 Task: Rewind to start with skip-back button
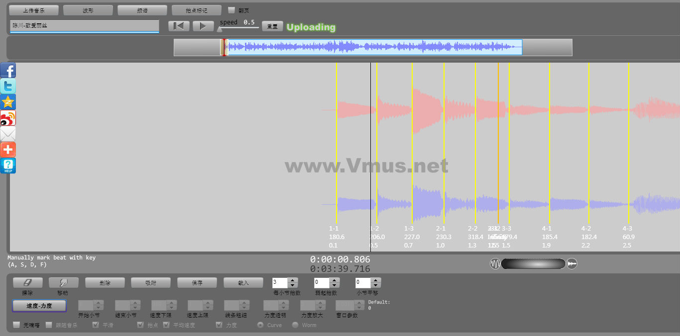[x=179, y=26]
